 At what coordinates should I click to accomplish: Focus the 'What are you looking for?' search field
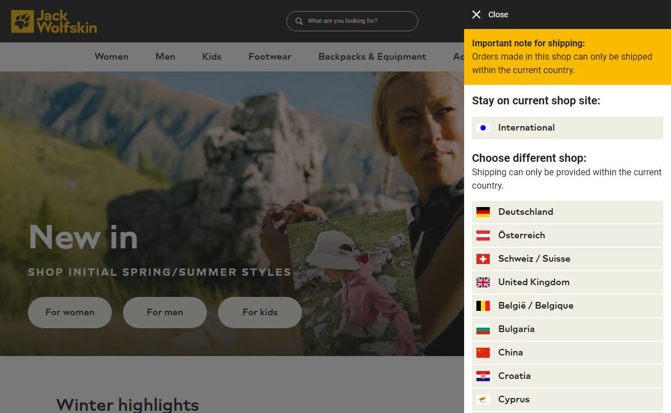point(352,21)
